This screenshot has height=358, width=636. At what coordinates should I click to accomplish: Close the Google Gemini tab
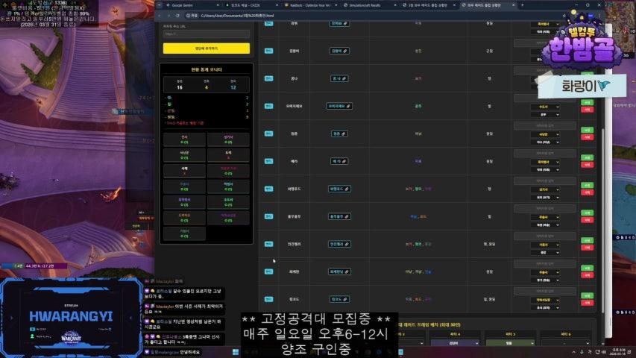pos(218,5)
